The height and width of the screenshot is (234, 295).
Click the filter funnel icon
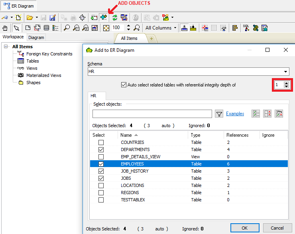[219, 114]
